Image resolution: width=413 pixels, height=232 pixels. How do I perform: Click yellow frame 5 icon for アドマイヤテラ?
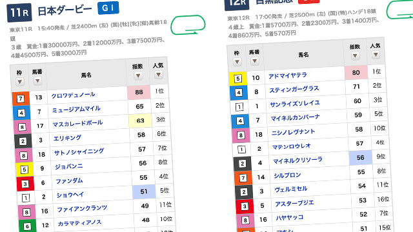pyautogui.click(x=238, y=79)
